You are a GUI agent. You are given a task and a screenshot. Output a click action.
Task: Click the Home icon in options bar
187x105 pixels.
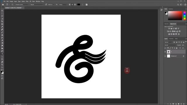click(x=3, y=5)
